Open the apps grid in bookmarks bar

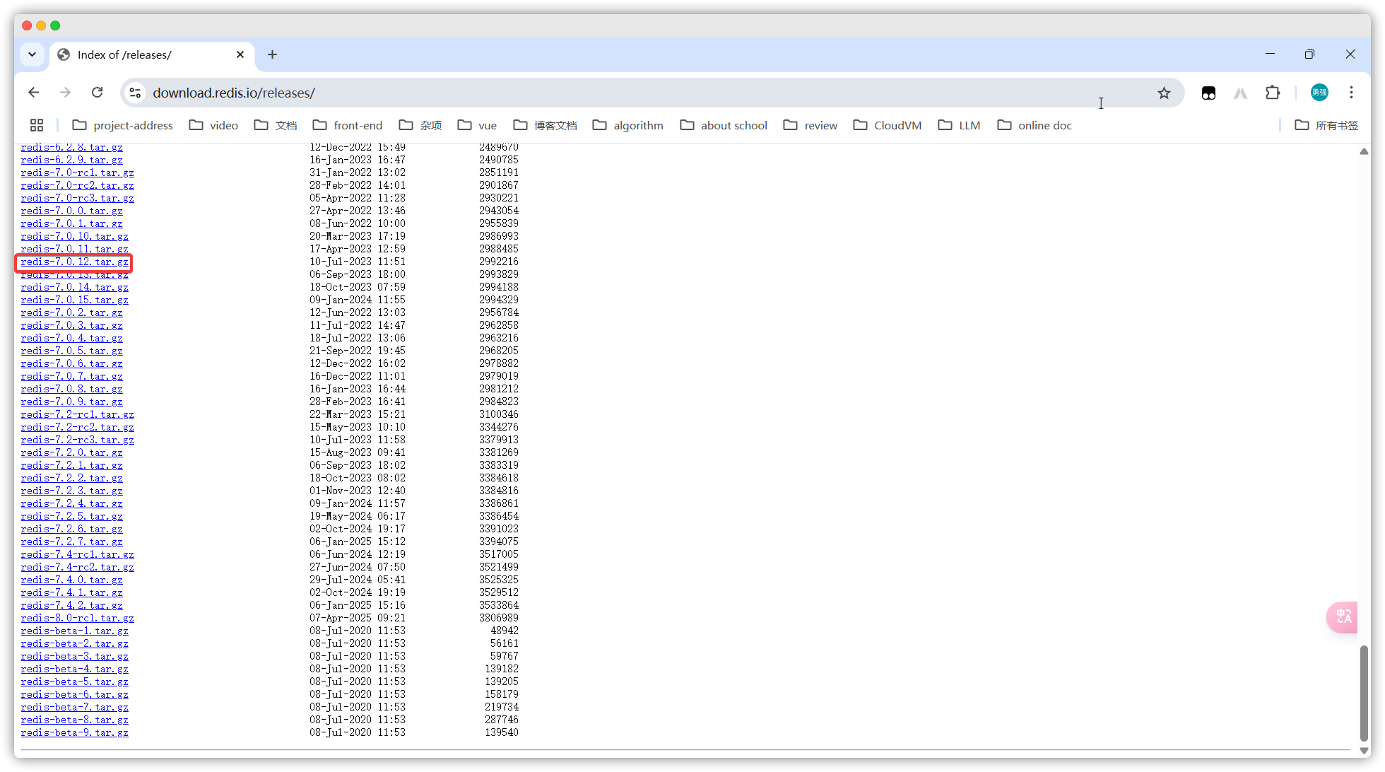[37, 125]
